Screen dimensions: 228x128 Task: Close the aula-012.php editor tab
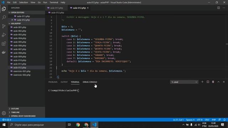88,8
